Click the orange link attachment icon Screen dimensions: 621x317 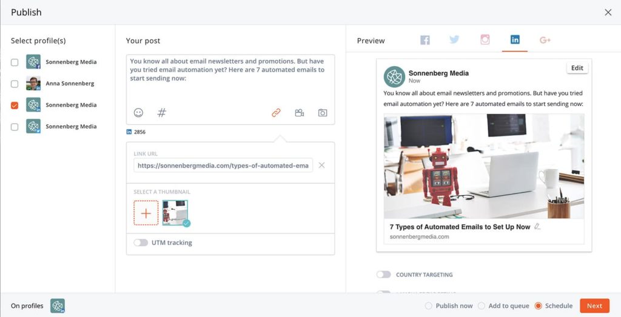276,113
